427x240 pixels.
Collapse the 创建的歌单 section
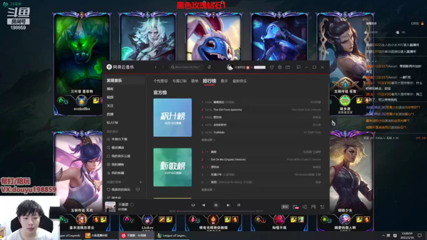(x=115, y=182)
